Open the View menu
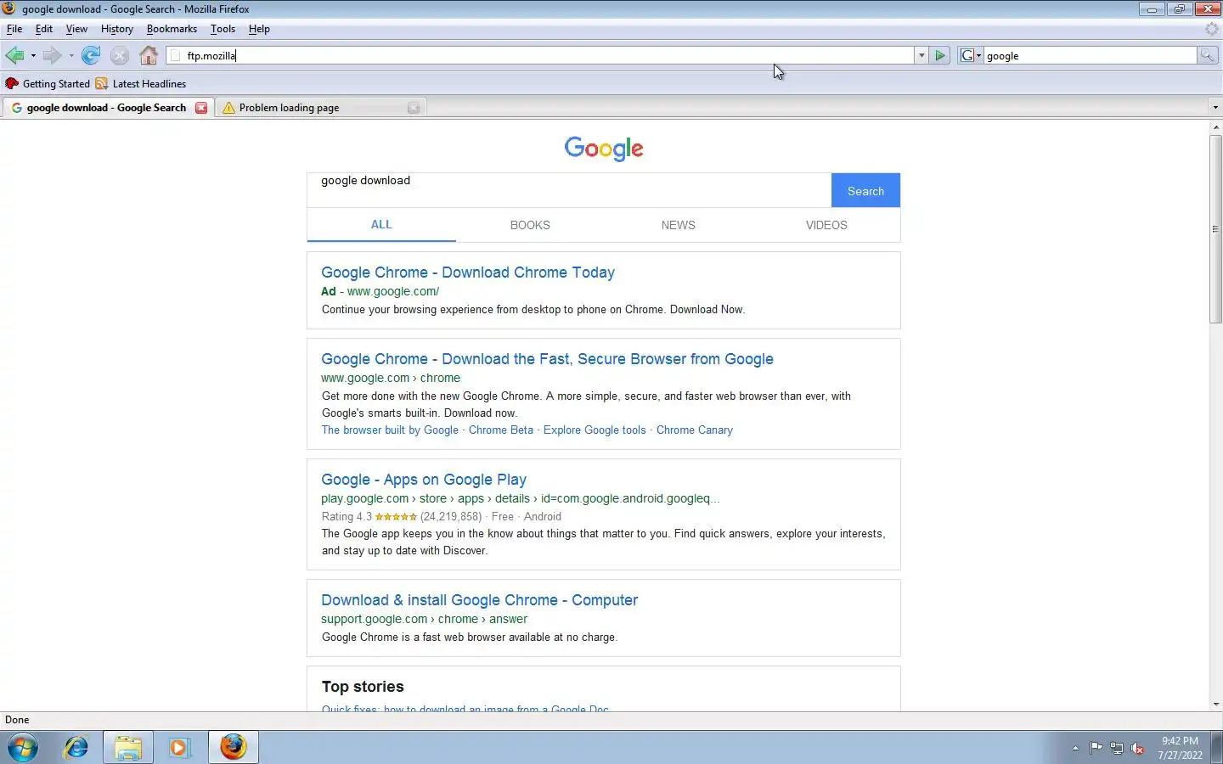1223x764 pixels. point(76,29)
